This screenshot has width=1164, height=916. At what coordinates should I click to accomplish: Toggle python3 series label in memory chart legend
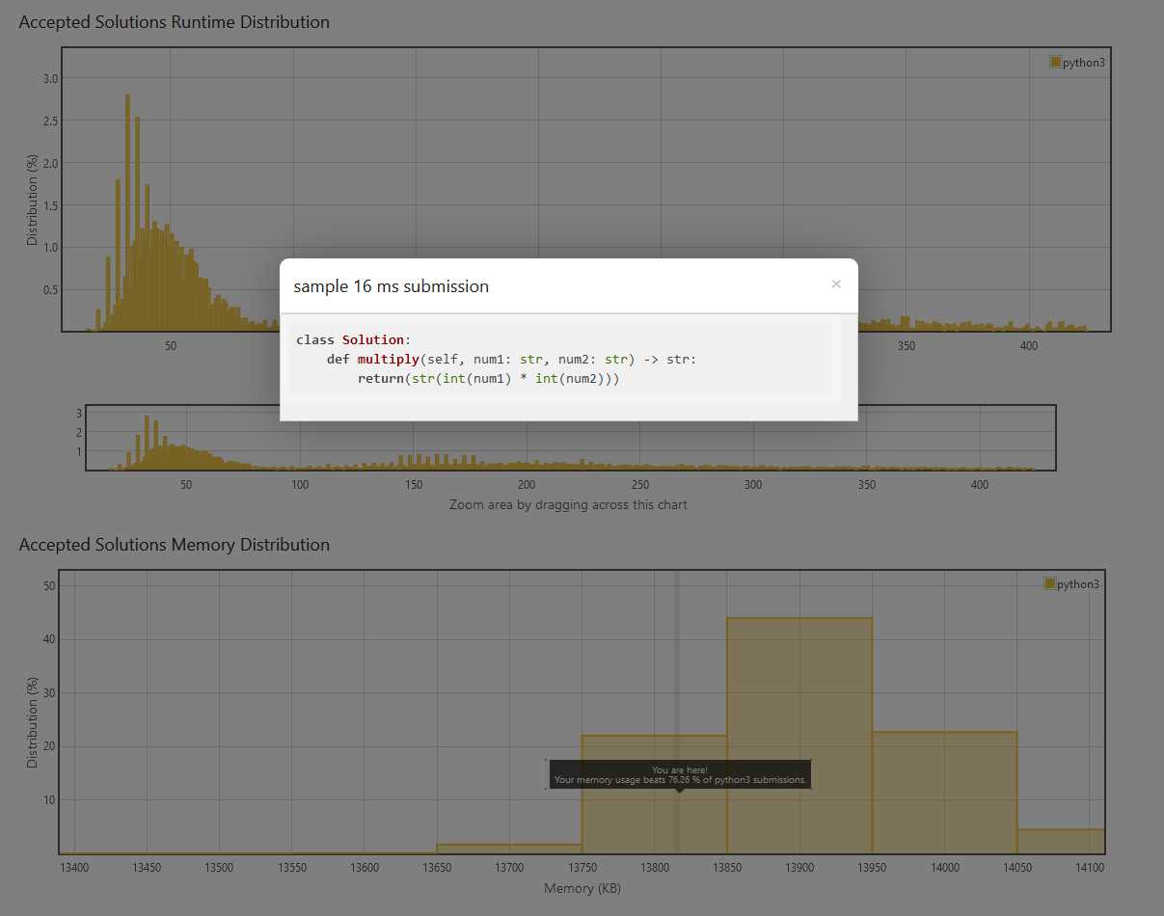pyautogui.click(x=1077, y=584)
